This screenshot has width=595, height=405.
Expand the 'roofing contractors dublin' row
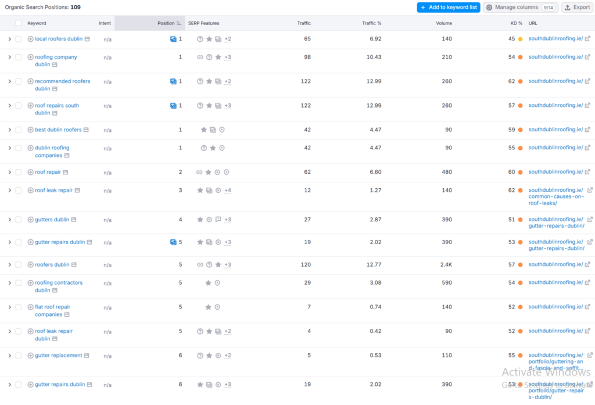pos(9,283)
